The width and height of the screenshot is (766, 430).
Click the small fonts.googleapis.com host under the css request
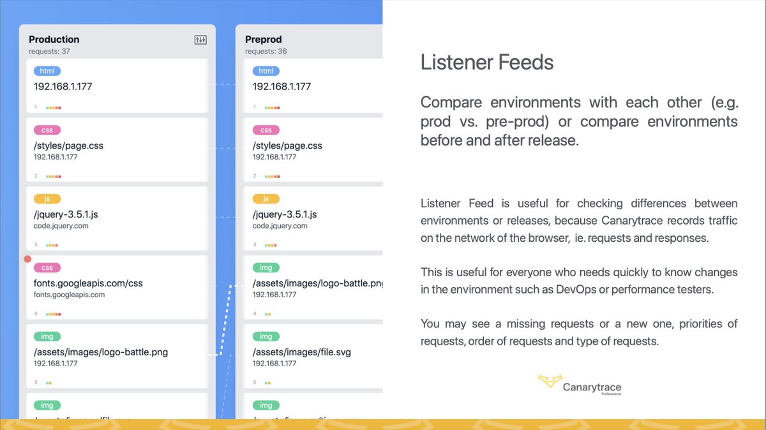pyautogui.click(x=70, y=295)
